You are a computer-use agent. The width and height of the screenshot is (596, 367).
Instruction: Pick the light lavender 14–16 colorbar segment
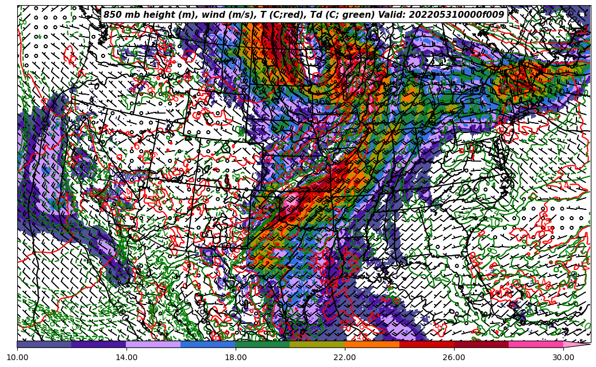153,345
